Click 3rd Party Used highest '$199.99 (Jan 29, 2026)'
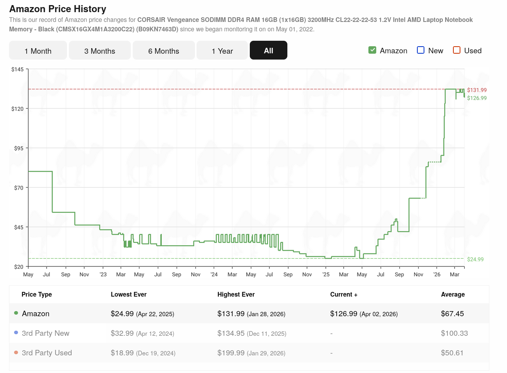 point(251,353)
